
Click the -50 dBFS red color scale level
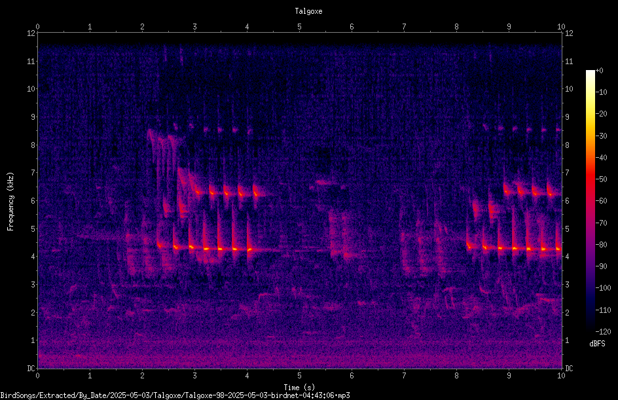(601, 179)
